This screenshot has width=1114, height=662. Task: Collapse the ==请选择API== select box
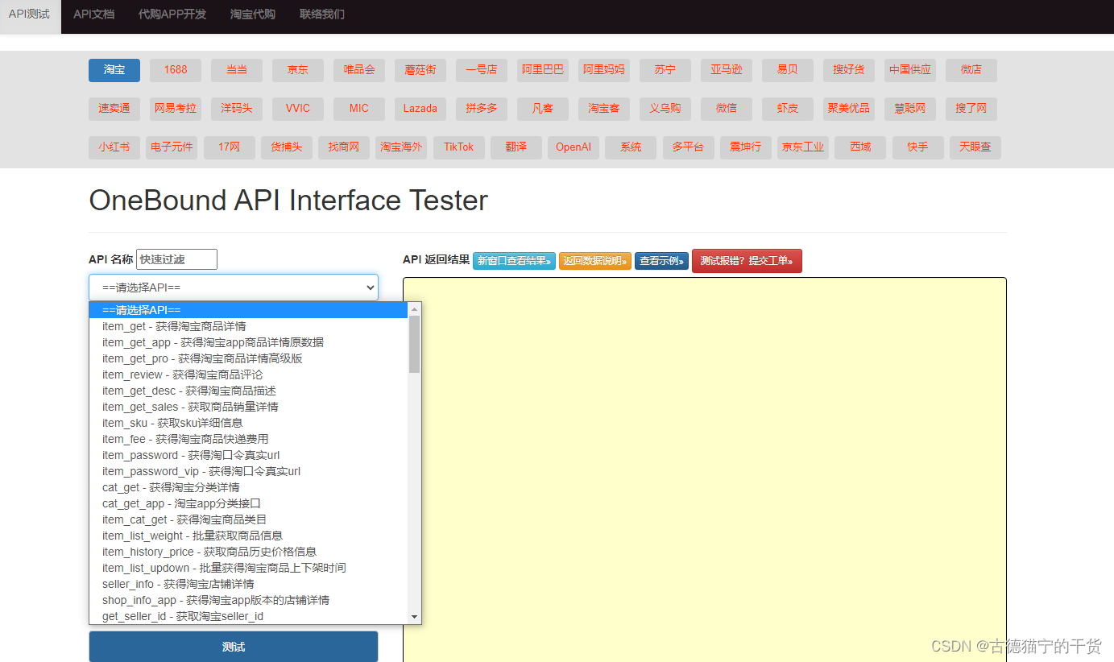pyautogui.click(x=233, y=288)
